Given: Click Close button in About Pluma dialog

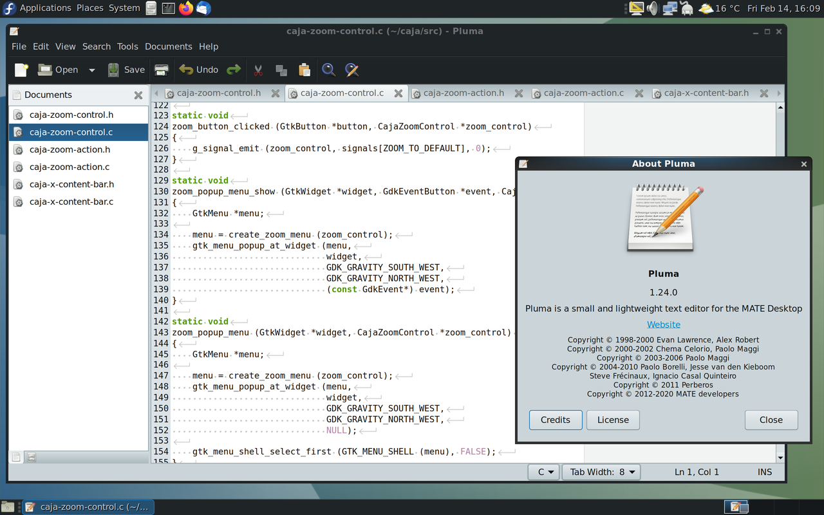Looking at the screenshot, I should [x=771, y=420].
